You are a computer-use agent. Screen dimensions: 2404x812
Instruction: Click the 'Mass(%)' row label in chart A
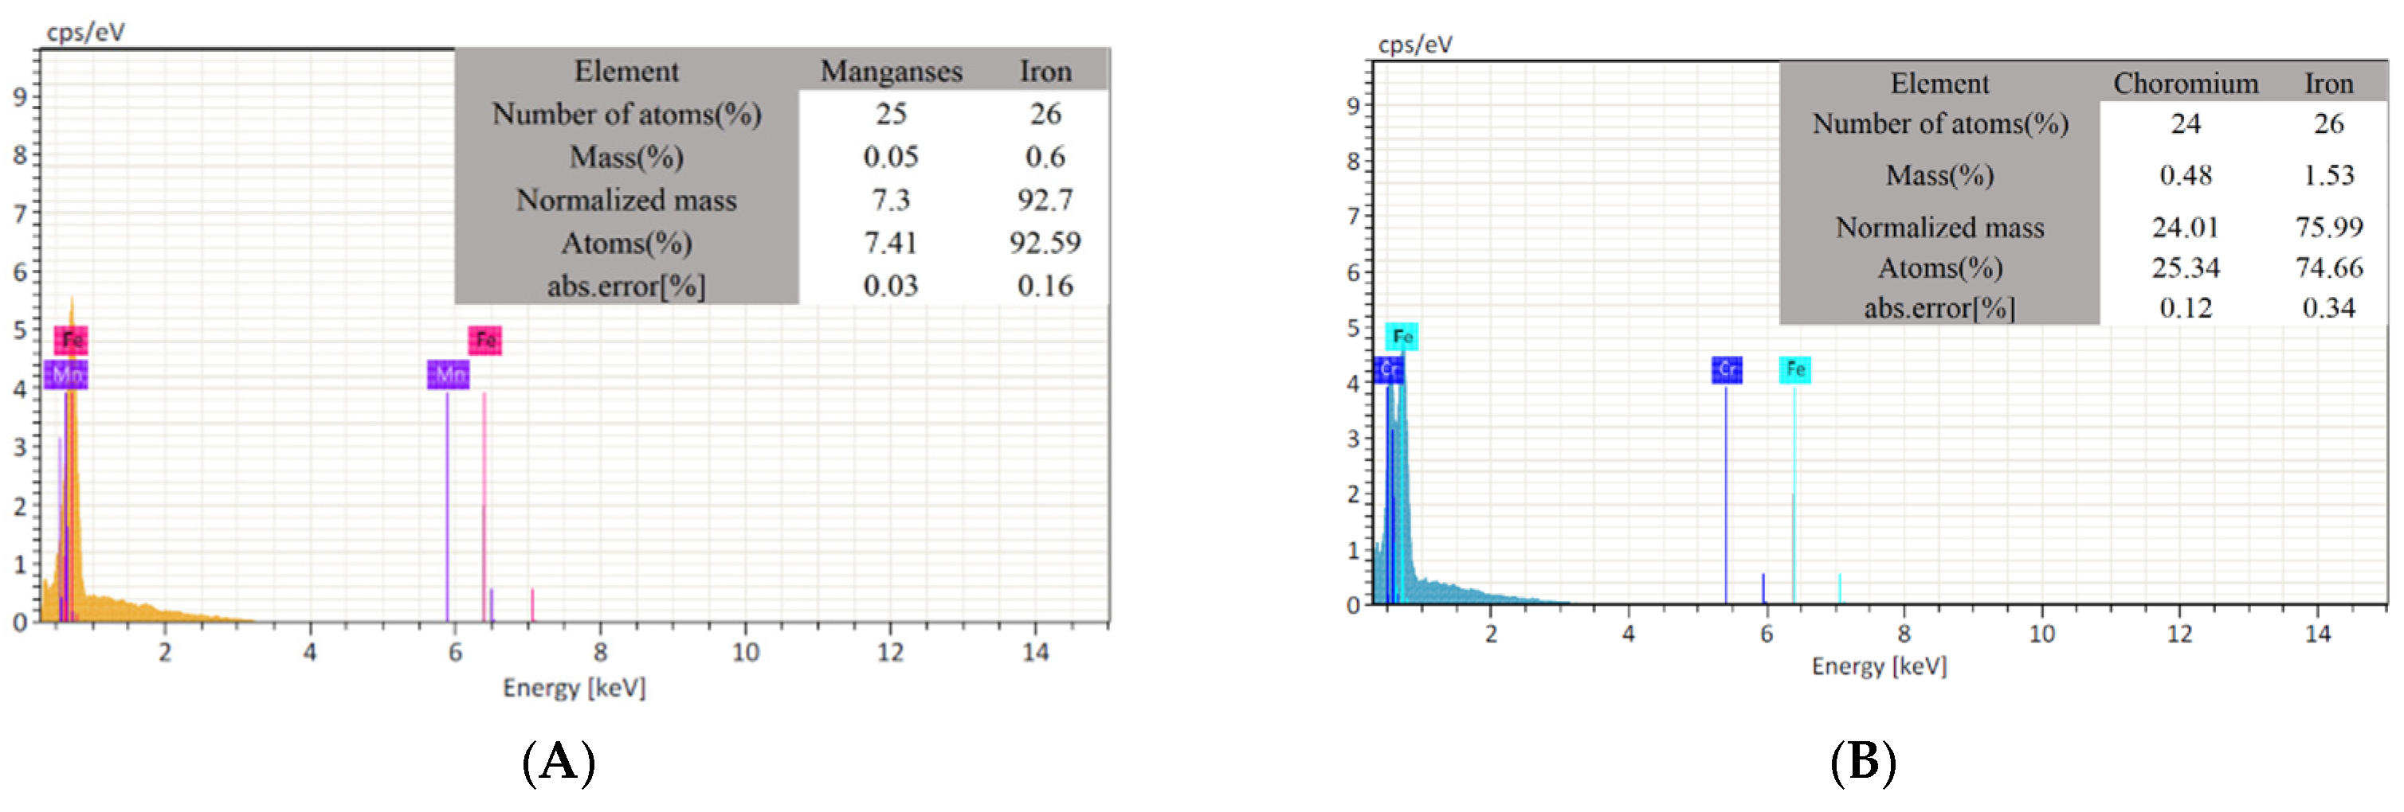(626, 158)
